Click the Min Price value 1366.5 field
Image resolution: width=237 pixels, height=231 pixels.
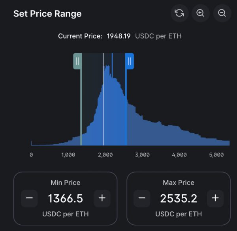click(66, 199)
